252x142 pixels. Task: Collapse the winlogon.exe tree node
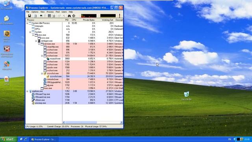(x=36, y=41)
